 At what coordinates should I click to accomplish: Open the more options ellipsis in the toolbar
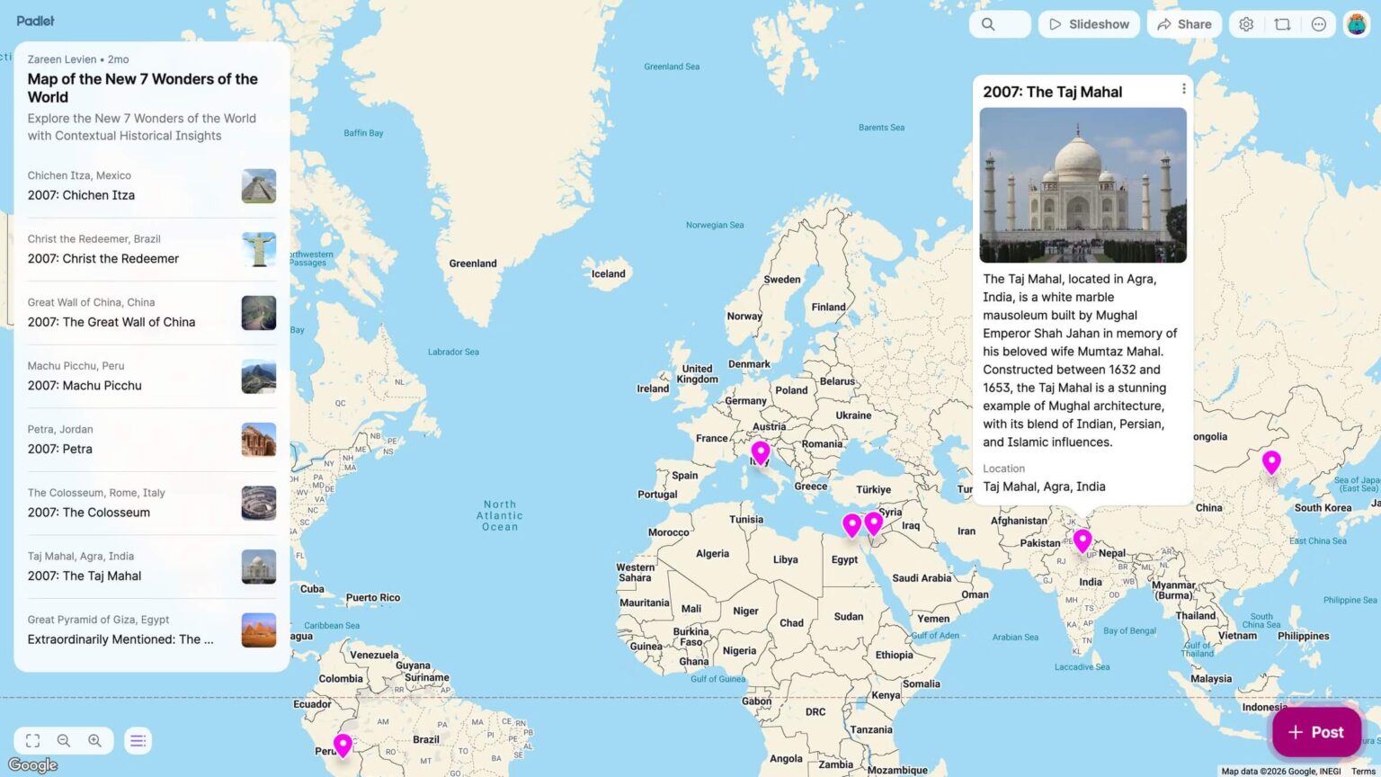point(1318,24)
